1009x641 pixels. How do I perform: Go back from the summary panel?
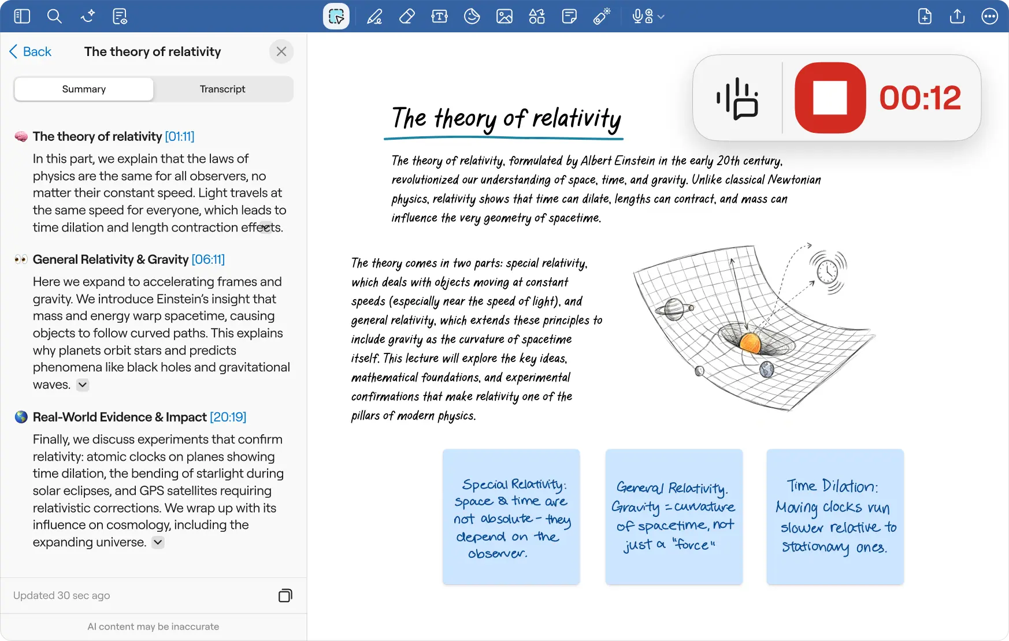coord(31,51)
